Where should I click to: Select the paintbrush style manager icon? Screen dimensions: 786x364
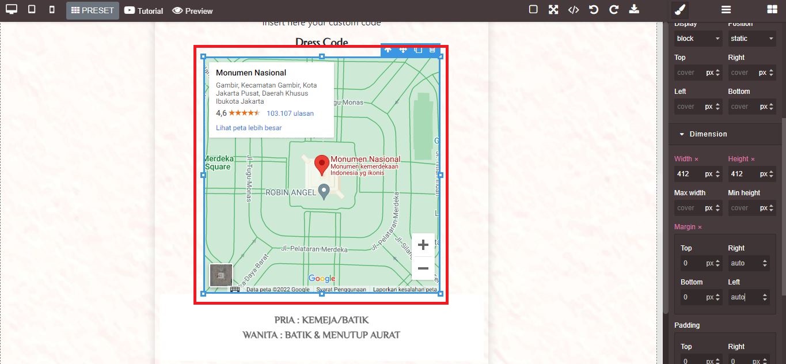pos(679,9)
